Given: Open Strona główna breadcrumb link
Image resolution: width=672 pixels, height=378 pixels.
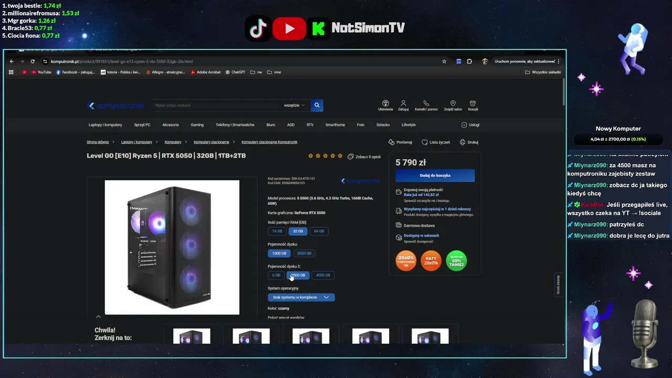Looking at the screenshot, I should point(98,142).
